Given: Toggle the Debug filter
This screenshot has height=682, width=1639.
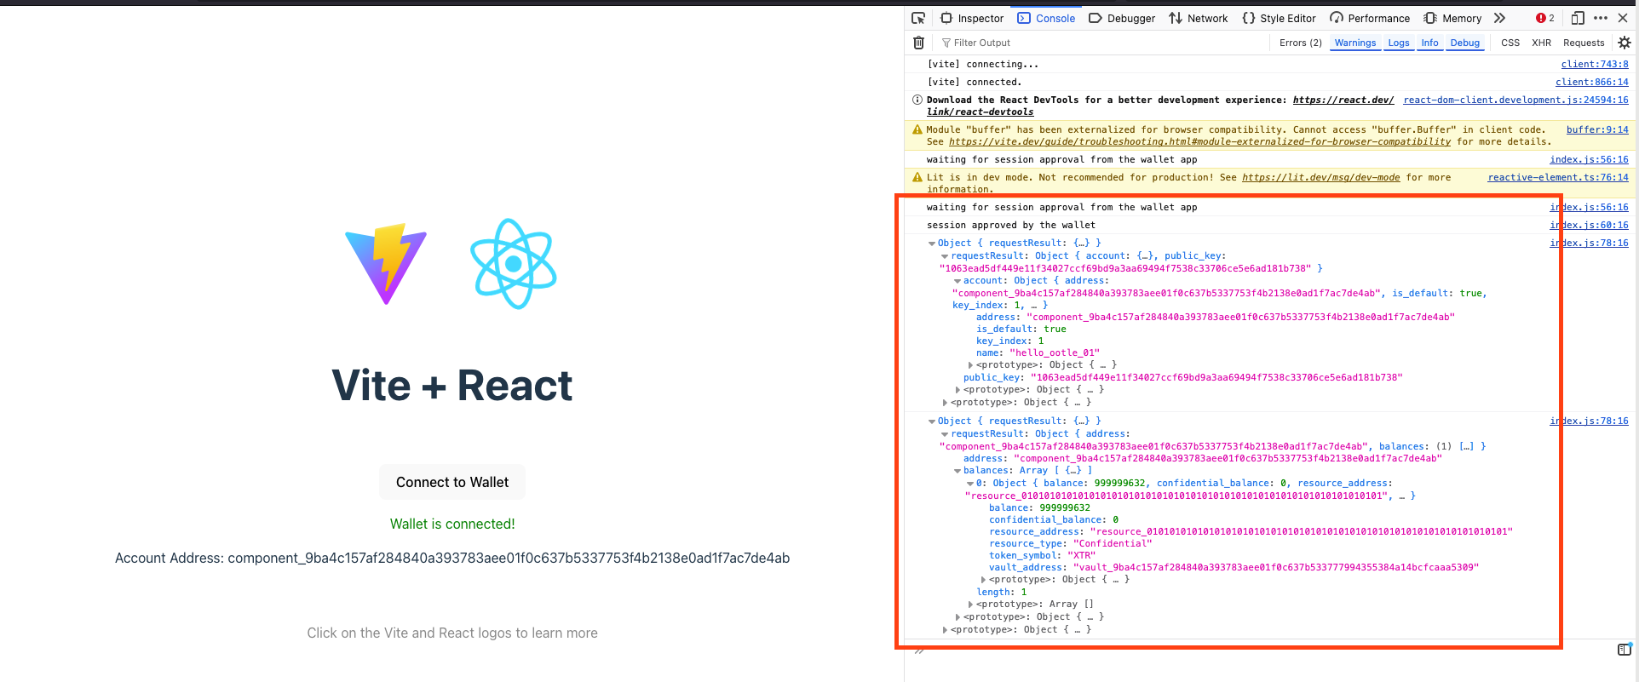Looking at the screenshot, I should point(1465,43).
